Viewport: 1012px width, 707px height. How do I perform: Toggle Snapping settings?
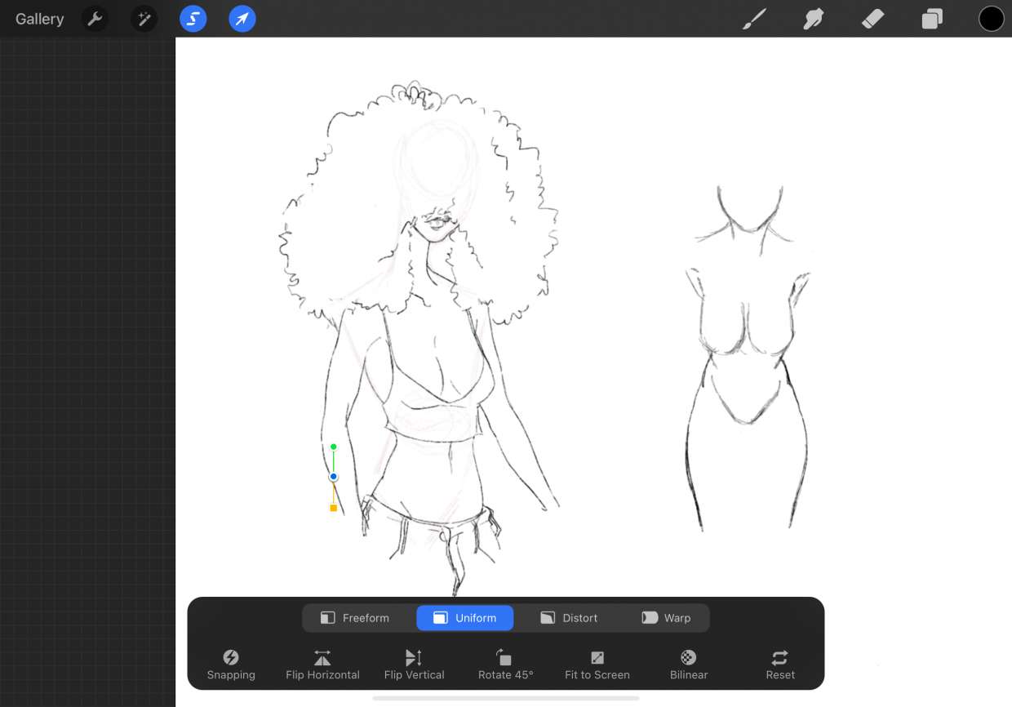(x=231, y=665)
